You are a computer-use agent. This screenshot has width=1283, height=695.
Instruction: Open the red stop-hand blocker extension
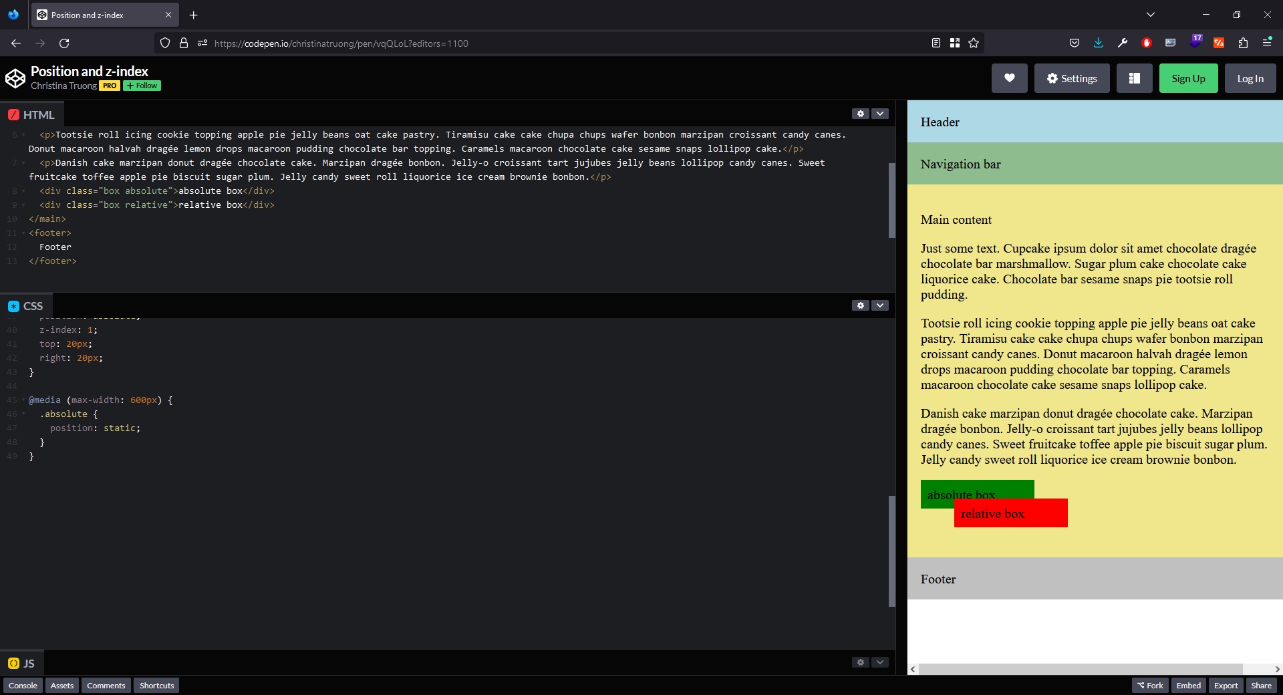pyautogui.click(x=1147, y=43)
